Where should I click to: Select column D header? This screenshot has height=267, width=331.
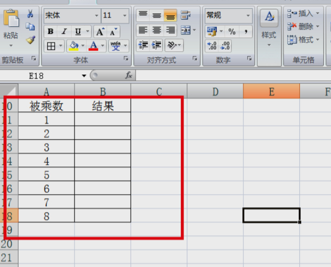click(x=216, y=91)
